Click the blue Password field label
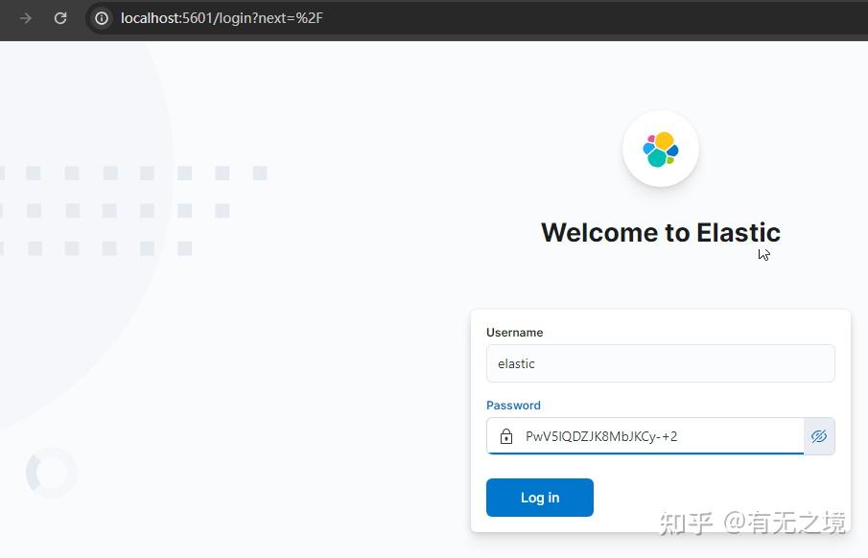Image resolution: width=868 pixels, height=558 pixels. pyautogui.click(x=513, y=406)
